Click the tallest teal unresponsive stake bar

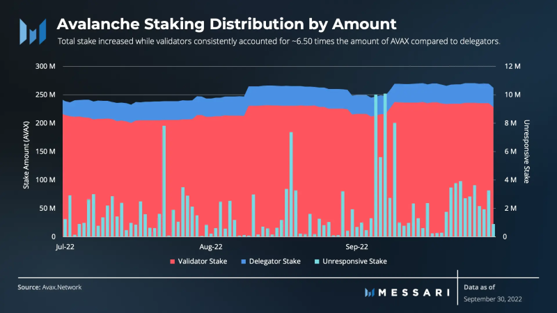coord(385,165)
